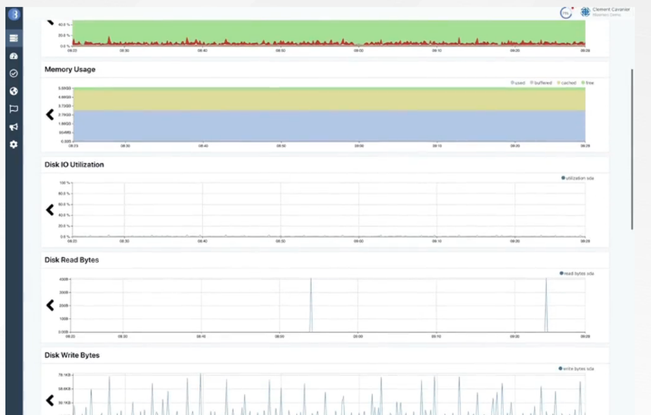Toggle the 'utilization sda' legend series
The width and height of the screenshot is (651, 415).
click(x=577, y=178)
